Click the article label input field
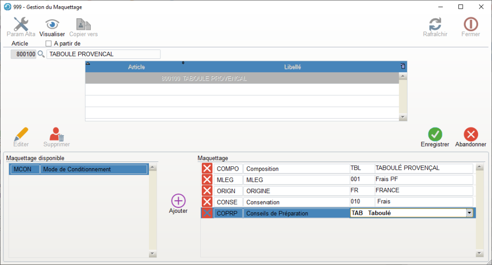 point(103,54)
